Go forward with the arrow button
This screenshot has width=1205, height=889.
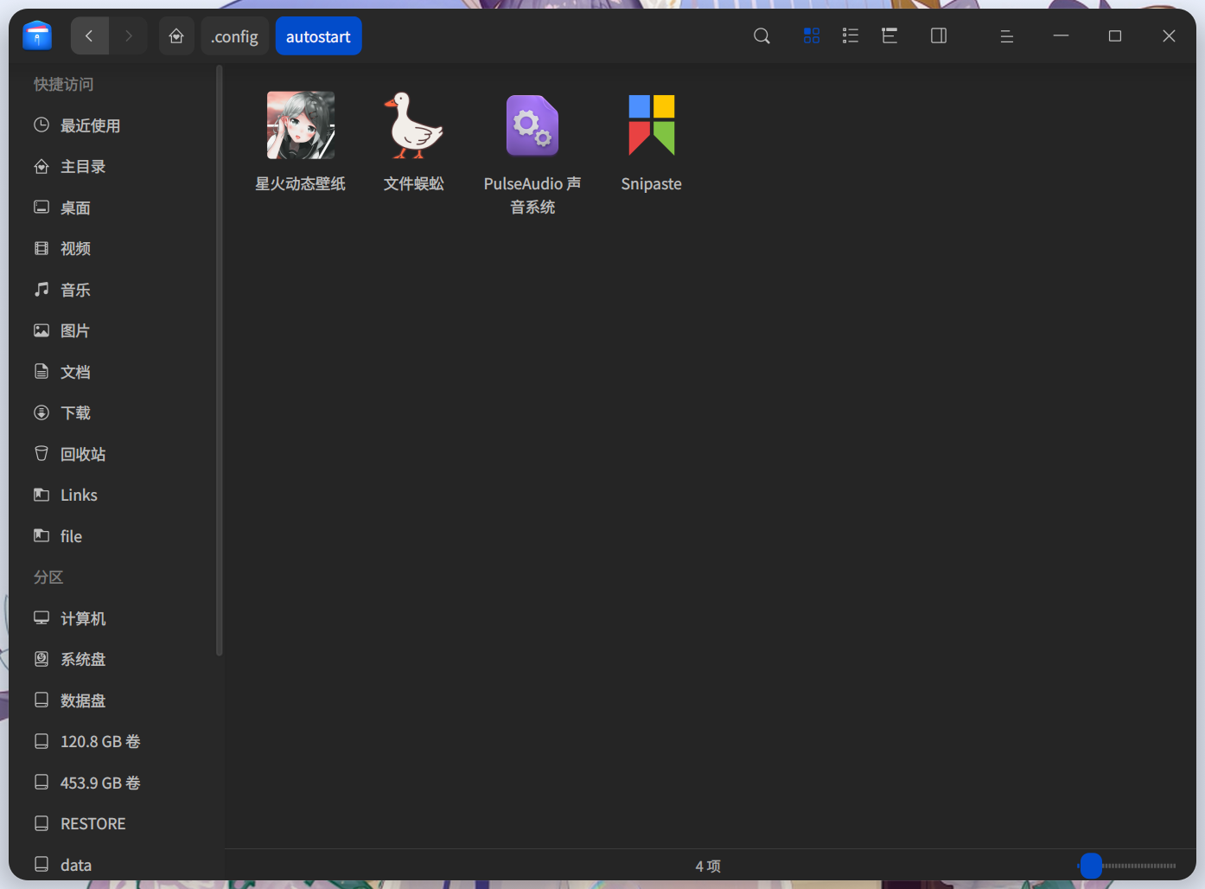[129, 36]
